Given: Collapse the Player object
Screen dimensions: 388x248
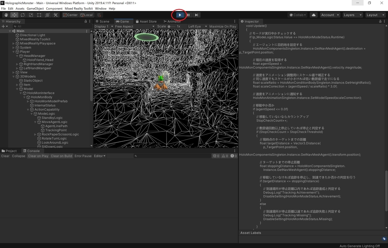Looking at the screenshot, I should coord(14,52).
